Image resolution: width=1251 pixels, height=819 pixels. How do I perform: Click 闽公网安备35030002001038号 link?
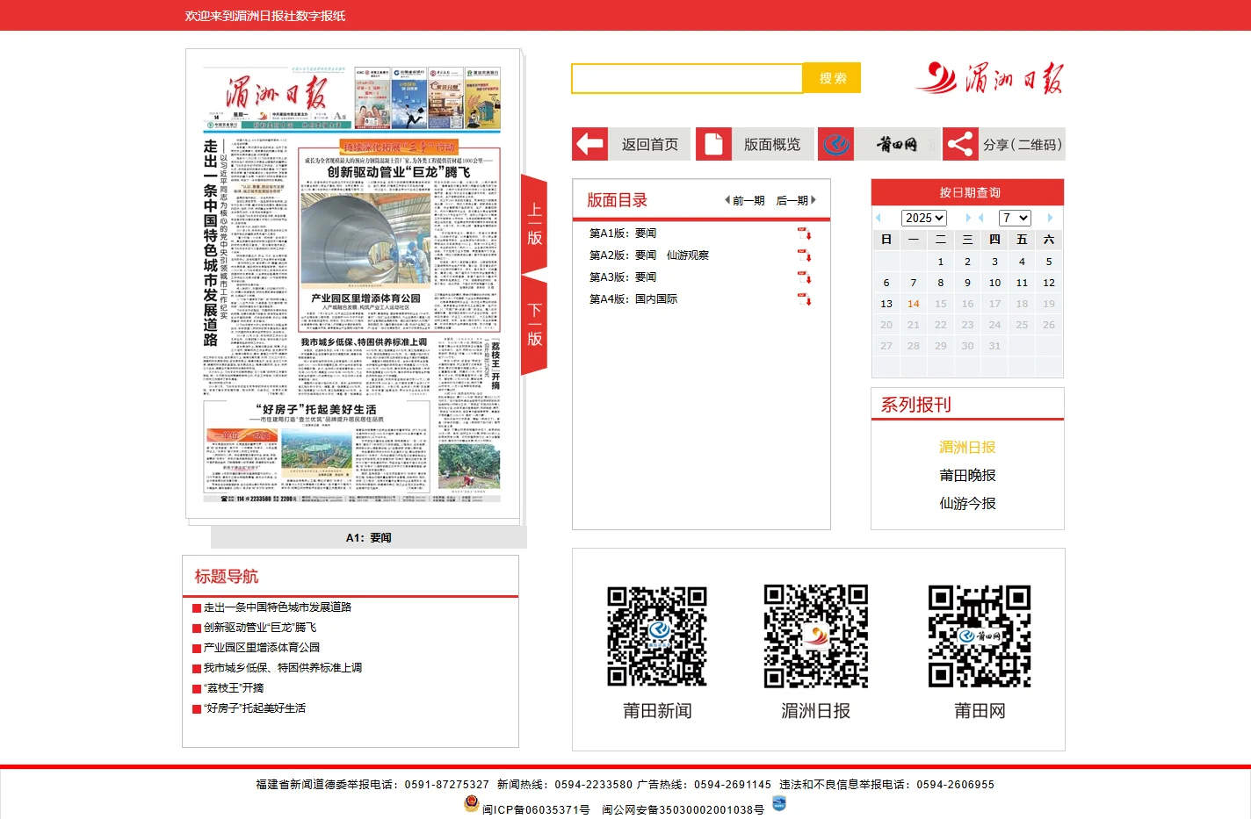(x=683, y=809)
